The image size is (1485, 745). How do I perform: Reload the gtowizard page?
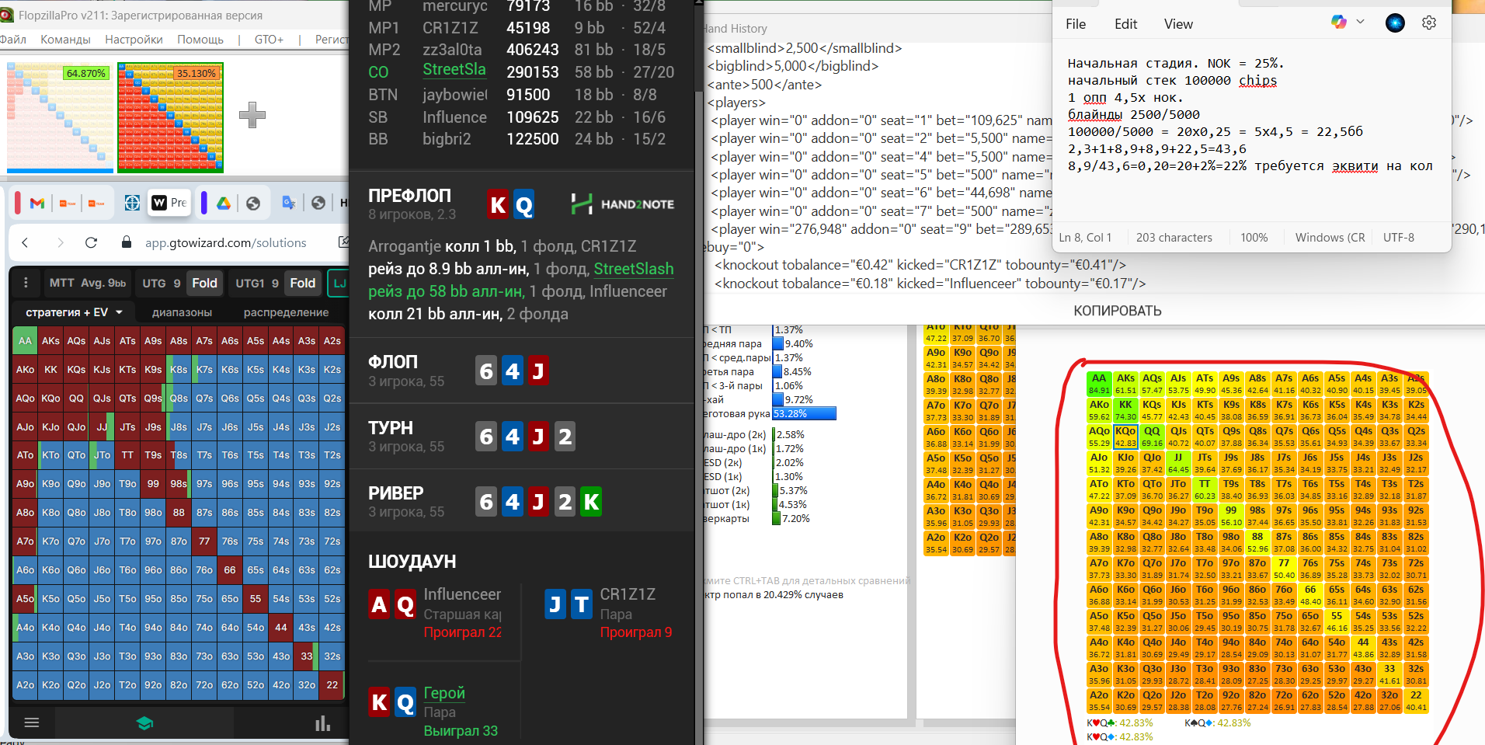tap(91, 242)
